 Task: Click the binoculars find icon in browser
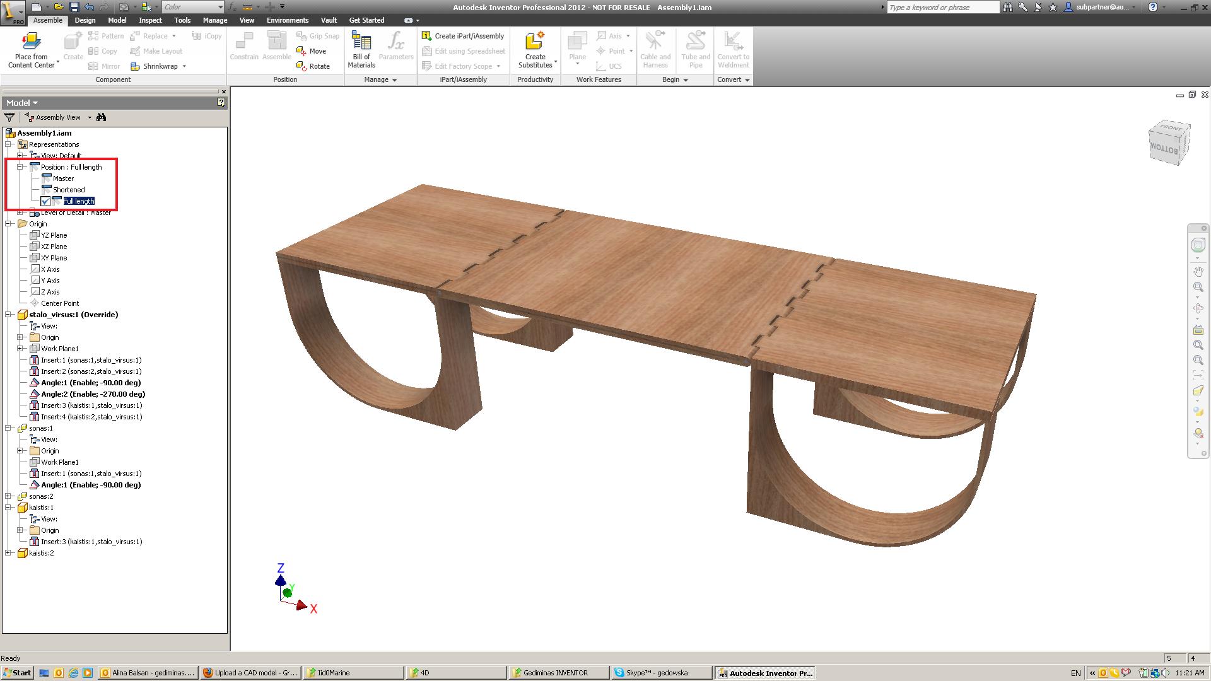click(x=101, y=117)
